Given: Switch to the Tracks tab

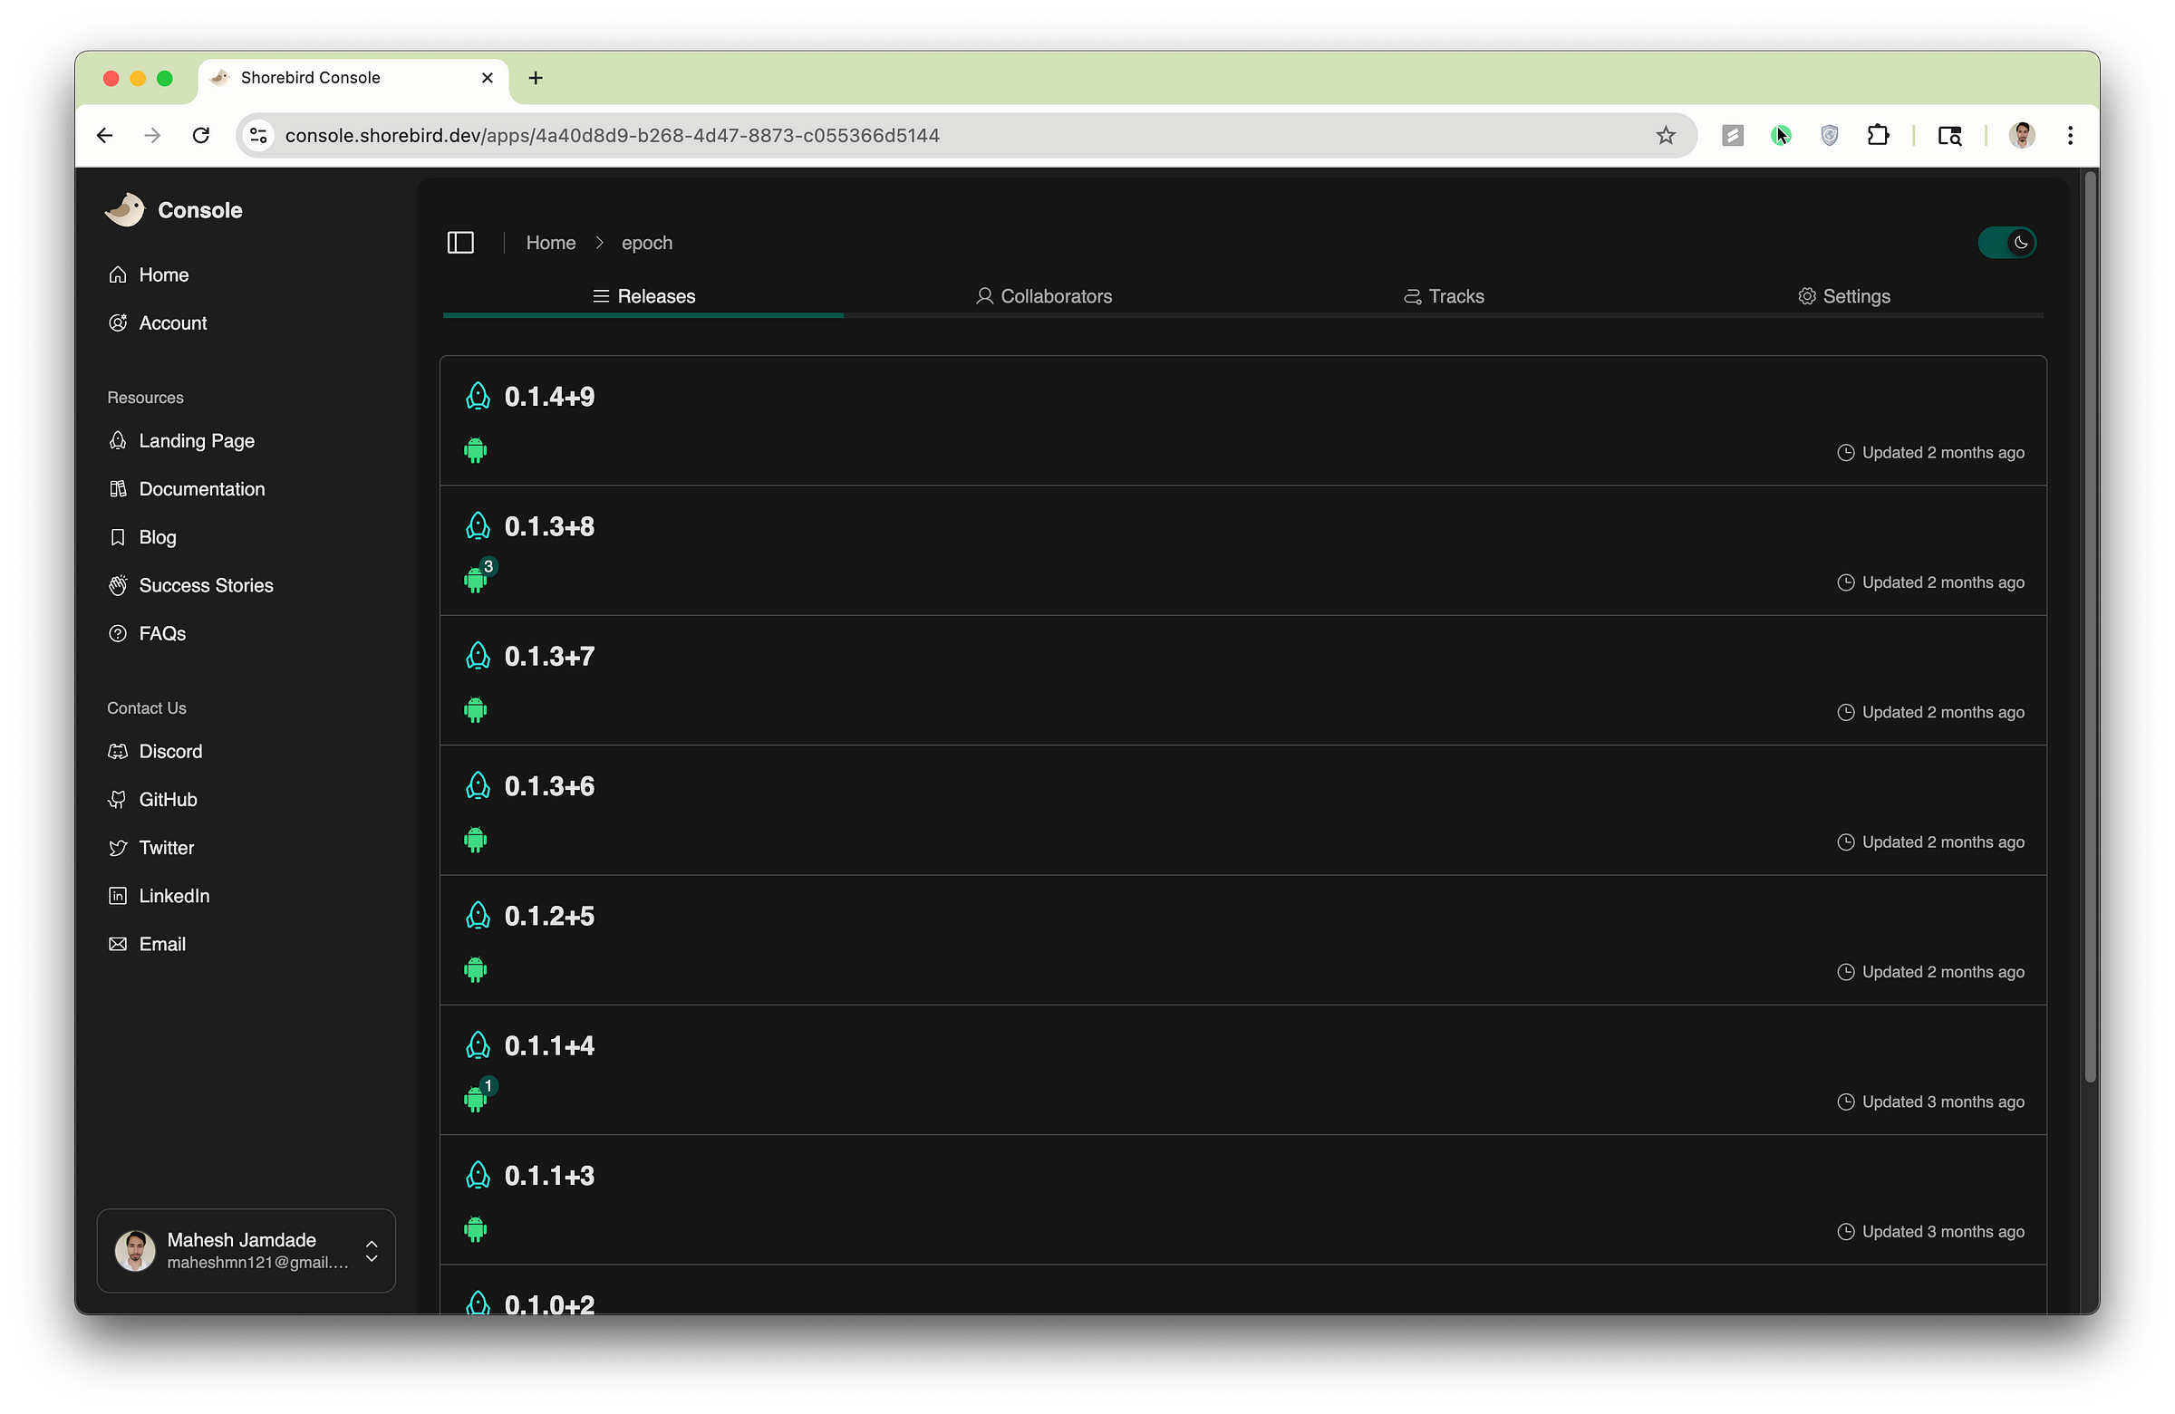Looking at the screenshot, I should [1444, 296].
